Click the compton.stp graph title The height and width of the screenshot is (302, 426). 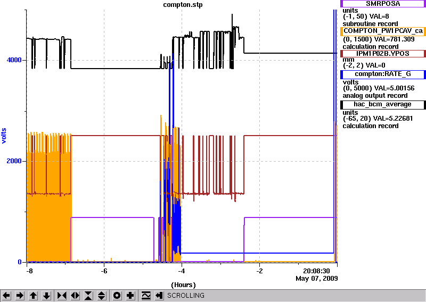183,5
